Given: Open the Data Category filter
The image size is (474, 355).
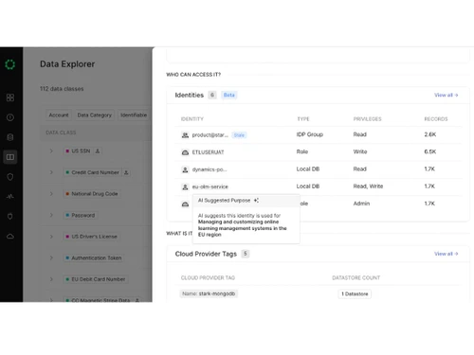Looking at the screenshot, I should 95,115.
